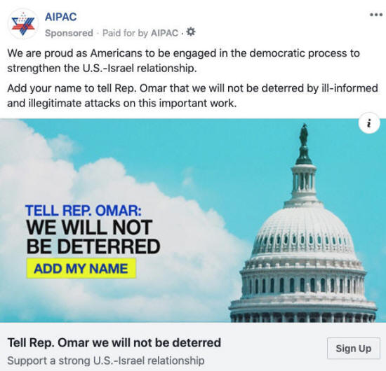Click the TELL REP. OMAR: blue heading
This screenshot has height=371, width=386.
tap(84, 211)
